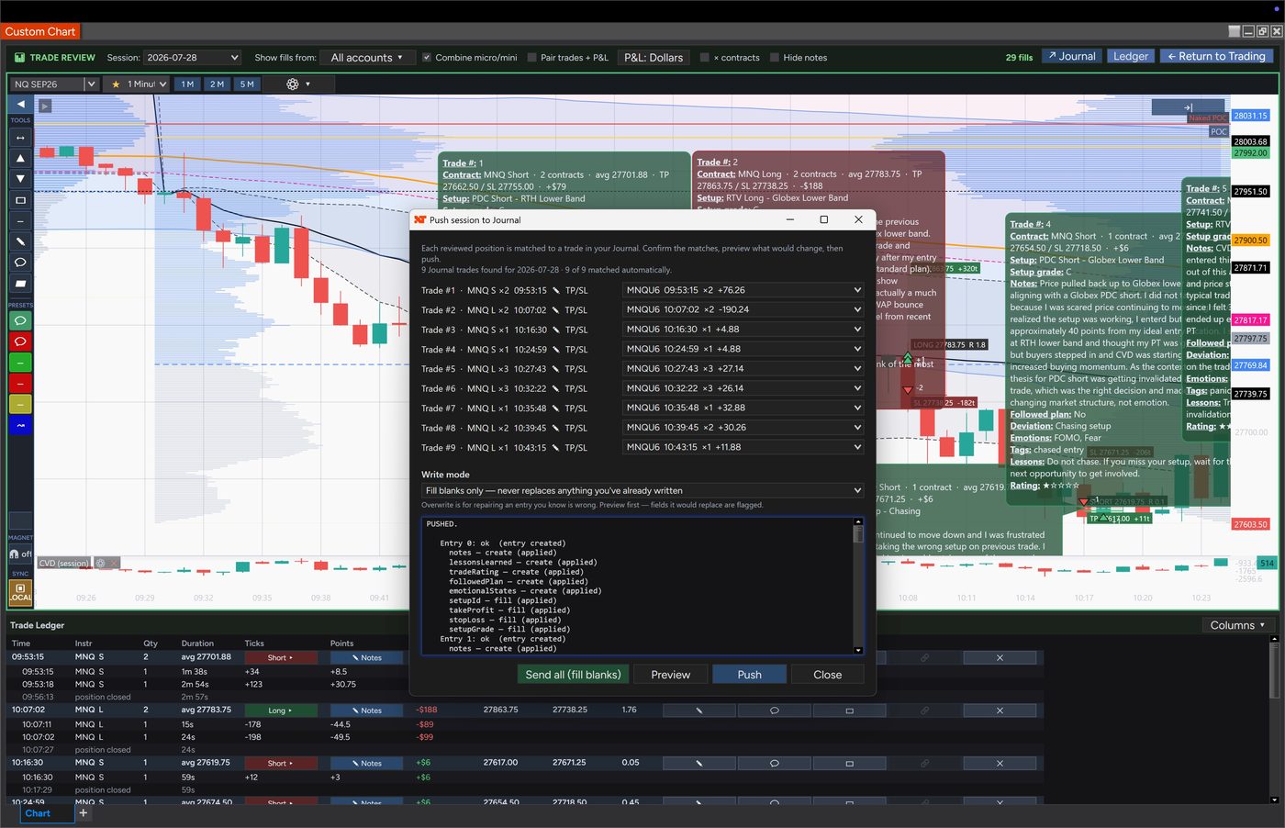Open Notes for the 09:53:15 trade
The height and width of the screenshot is (828, 1285).
(x=366, y=657)
